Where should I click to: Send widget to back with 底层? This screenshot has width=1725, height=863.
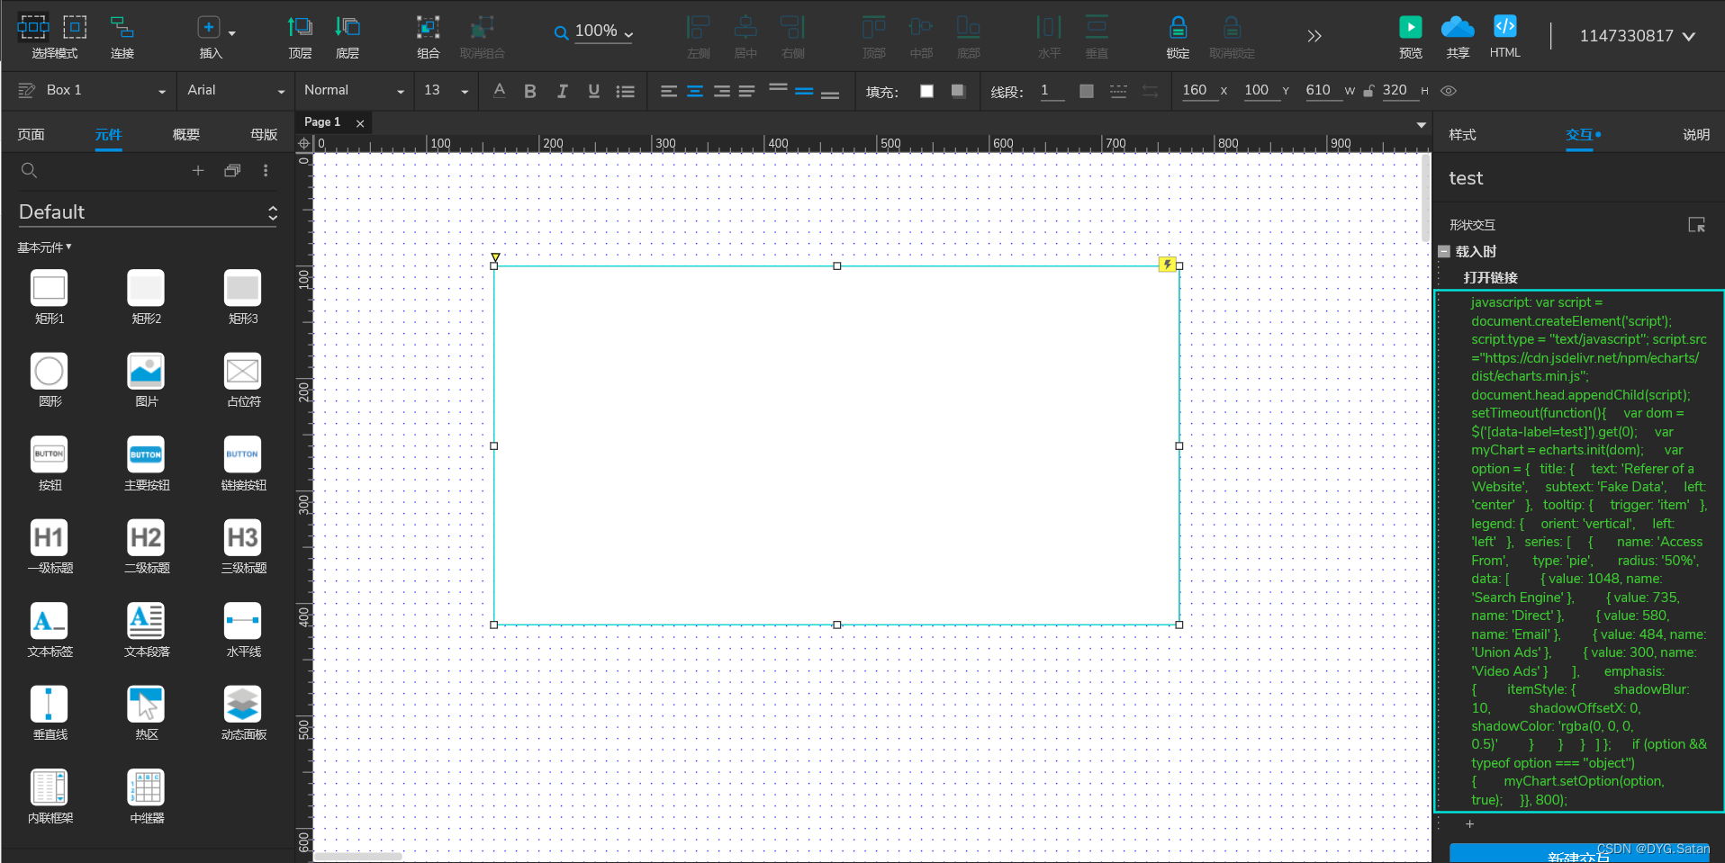[x=348, y=28]
